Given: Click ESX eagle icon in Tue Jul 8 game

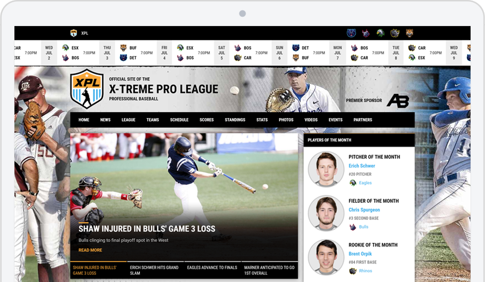Looking at the screenshot, I should tap(412, 58).
